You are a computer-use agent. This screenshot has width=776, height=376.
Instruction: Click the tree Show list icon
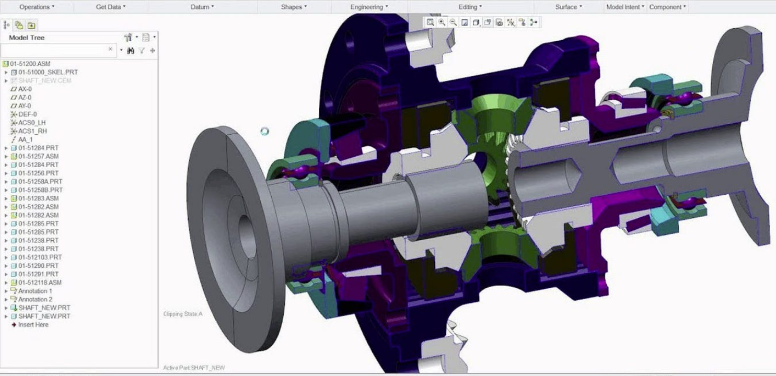(146, 38)
